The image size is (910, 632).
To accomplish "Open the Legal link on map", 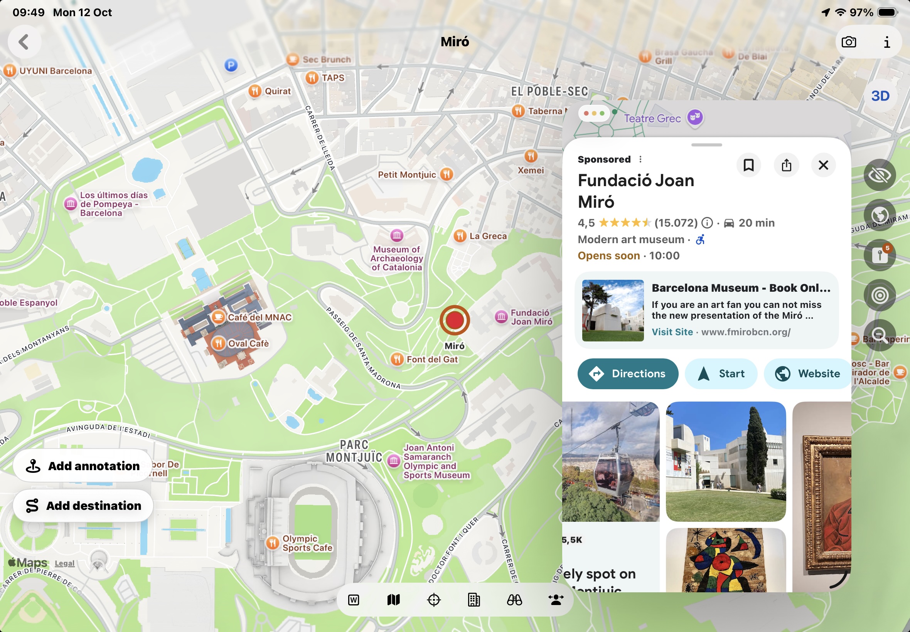I will (x=64, y=563).
